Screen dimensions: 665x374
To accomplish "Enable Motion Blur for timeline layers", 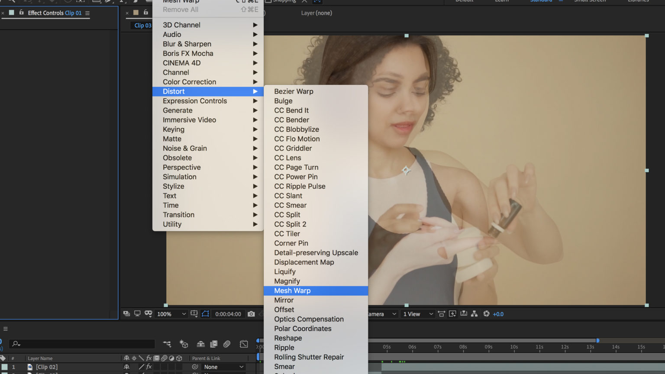I will pos(227,344).
